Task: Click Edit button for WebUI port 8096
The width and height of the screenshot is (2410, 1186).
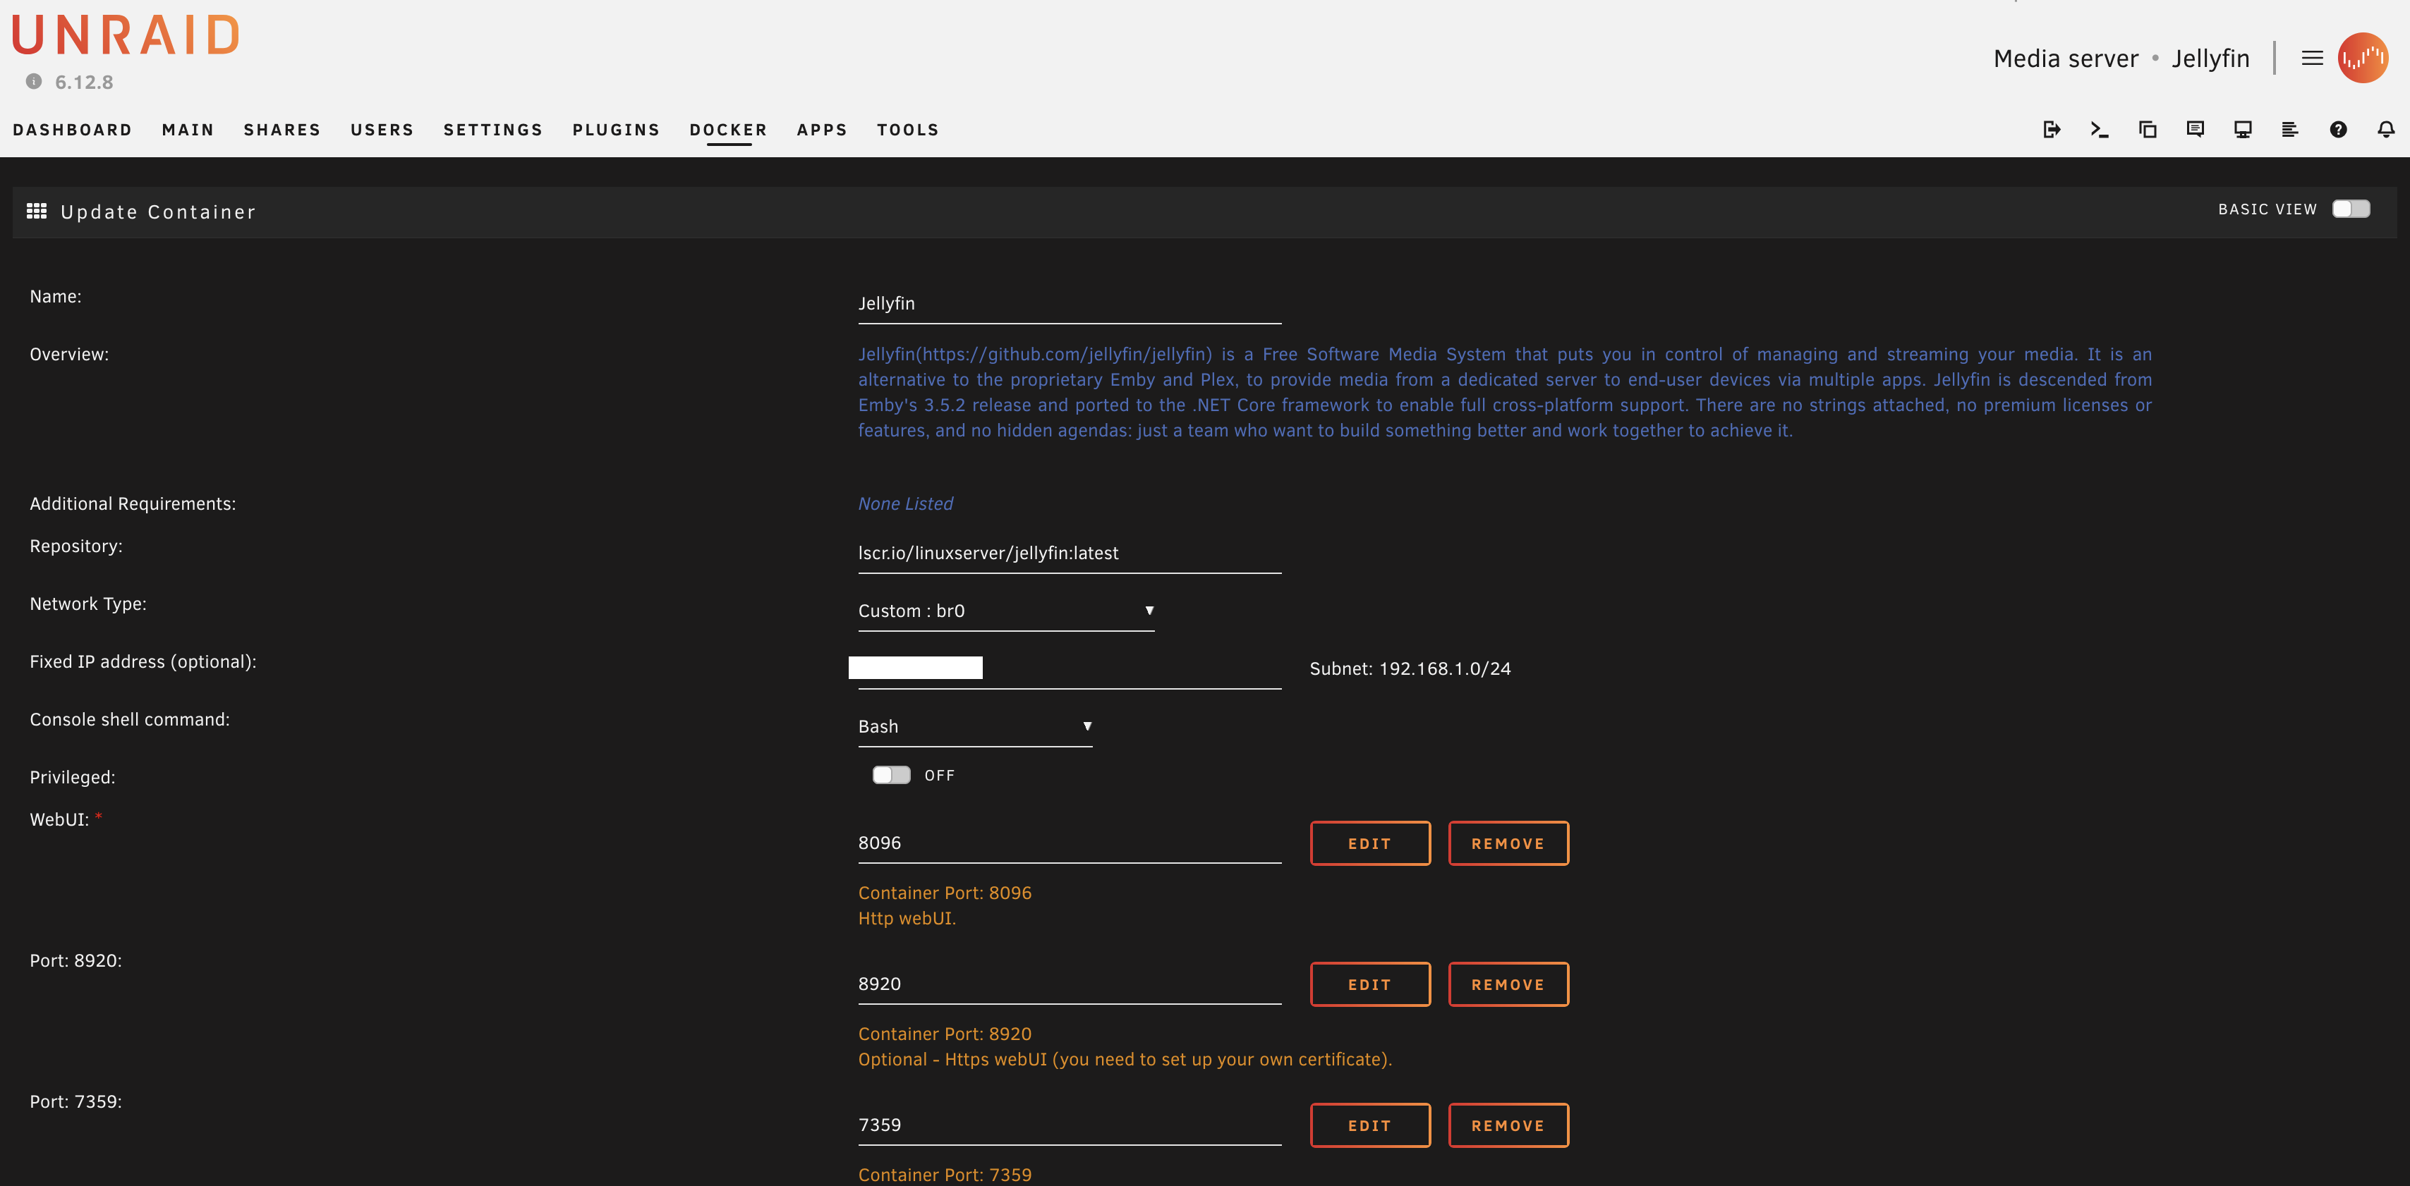Action: (x=1369, y=844)
